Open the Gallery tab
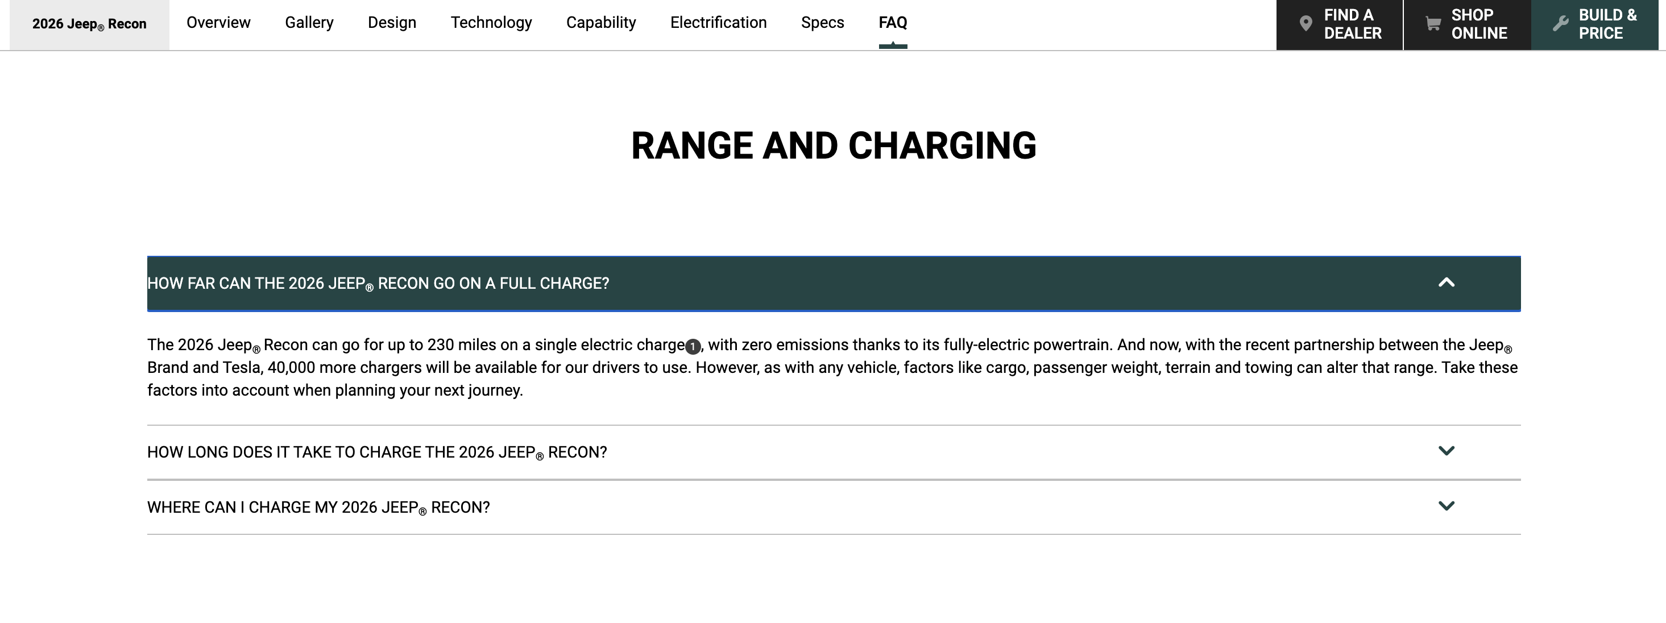 [309, 23]
